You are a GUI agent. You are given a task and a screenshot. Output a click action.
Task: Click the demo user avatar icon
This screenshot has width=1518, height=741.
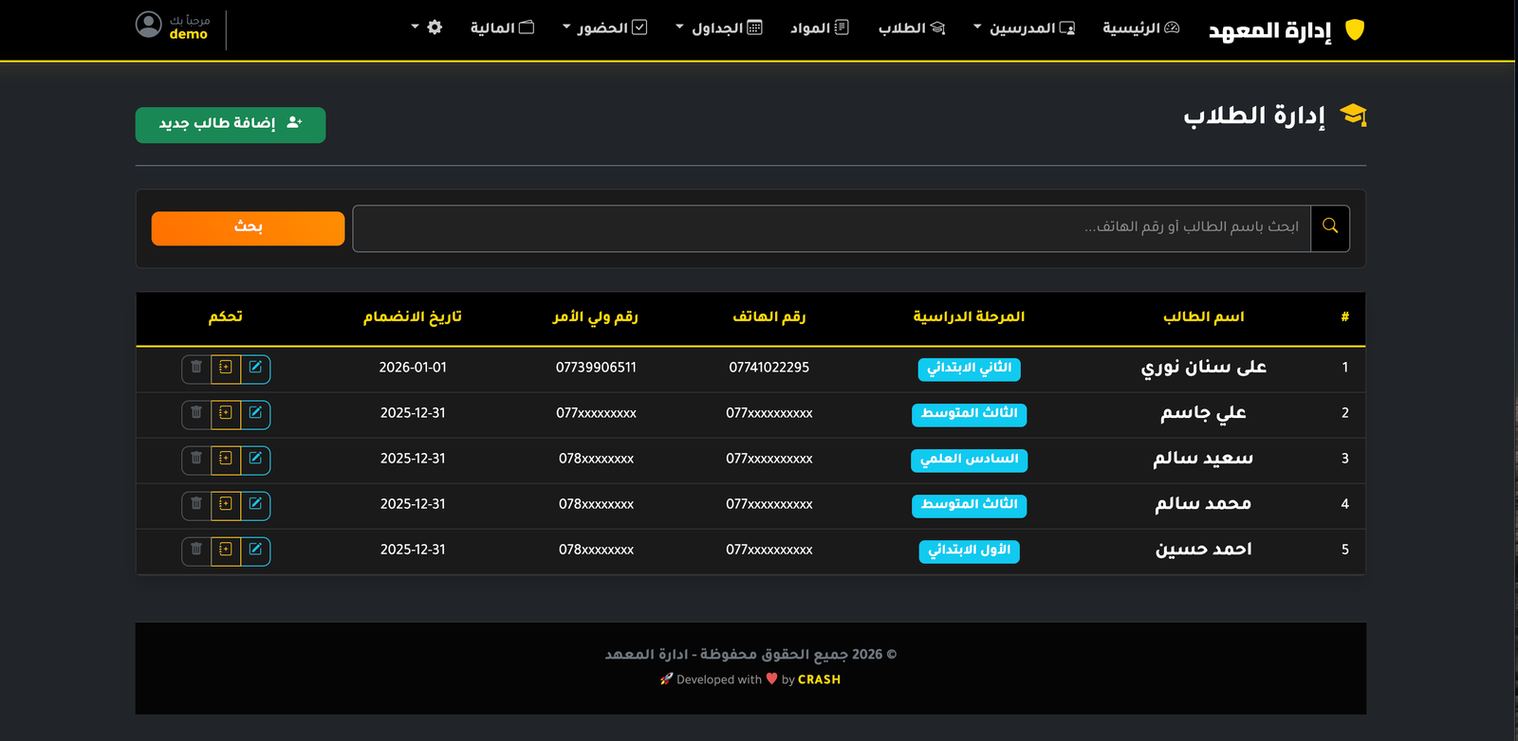point(149,25)
